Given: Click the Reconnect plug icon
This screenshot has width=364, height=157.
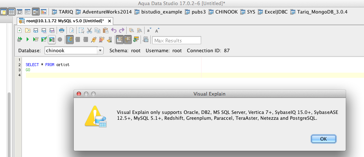Looking at the screenshot, I should [94, 40].
